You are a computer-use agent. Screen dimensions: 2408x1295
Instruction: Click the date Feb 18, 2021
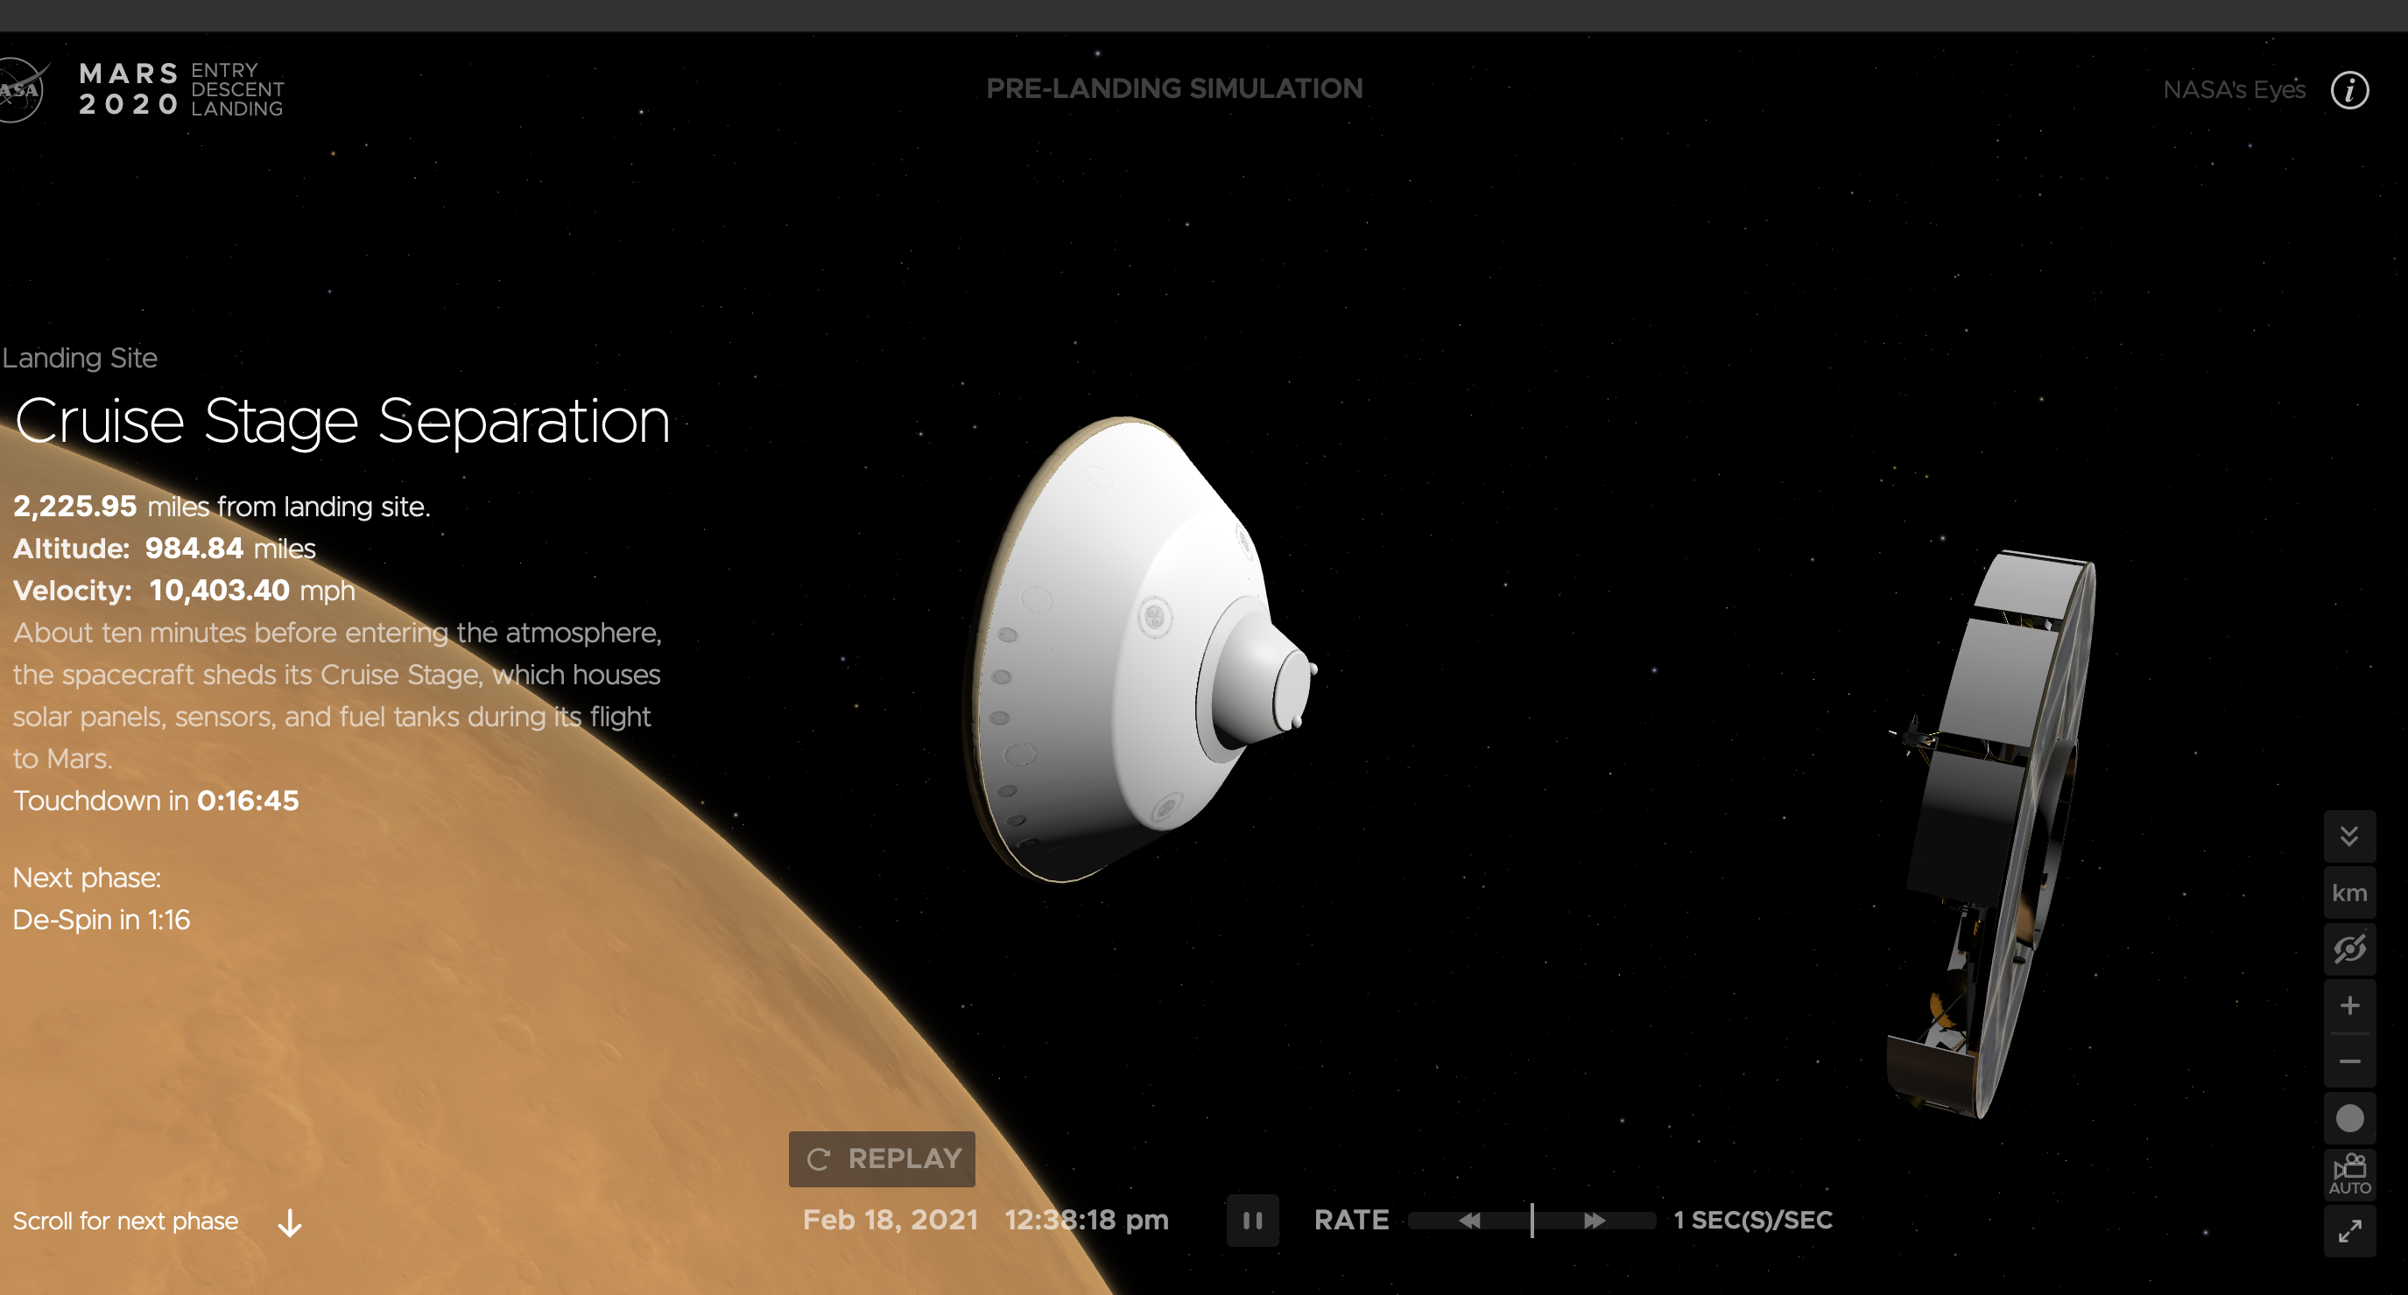(x=890, y=1220)
